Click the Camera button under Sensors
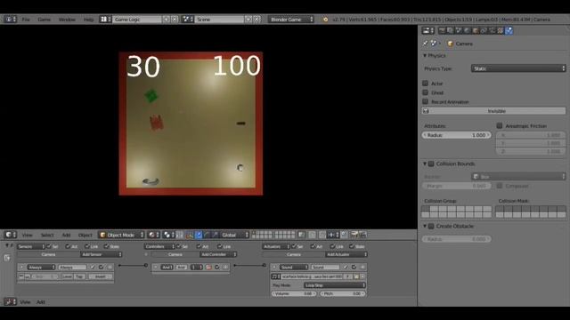 tap(48, 254)
